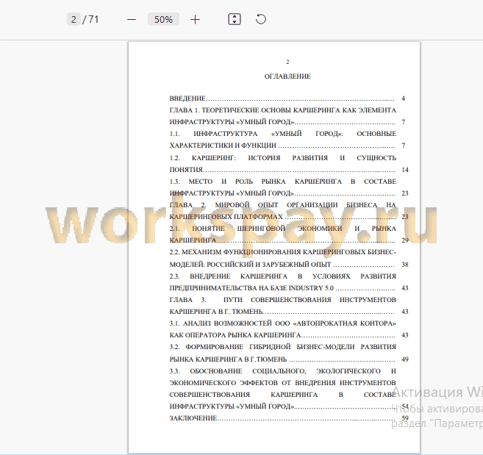The image size is (483, 455).
Task: Zoom out with the minus button
Action: (132, 20)
